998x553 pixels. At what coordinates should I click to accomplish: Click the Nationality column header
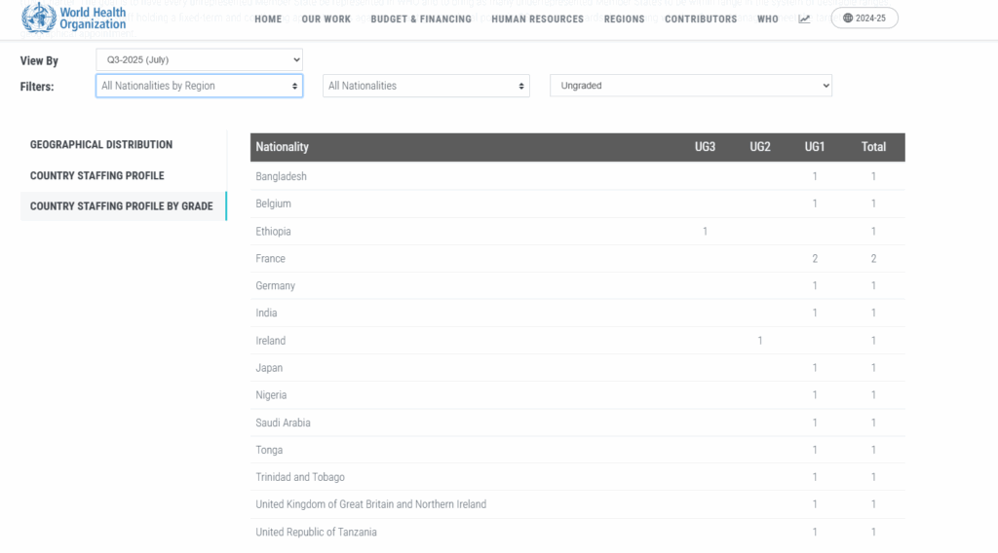pyautogui.click(x=283, y=147)
